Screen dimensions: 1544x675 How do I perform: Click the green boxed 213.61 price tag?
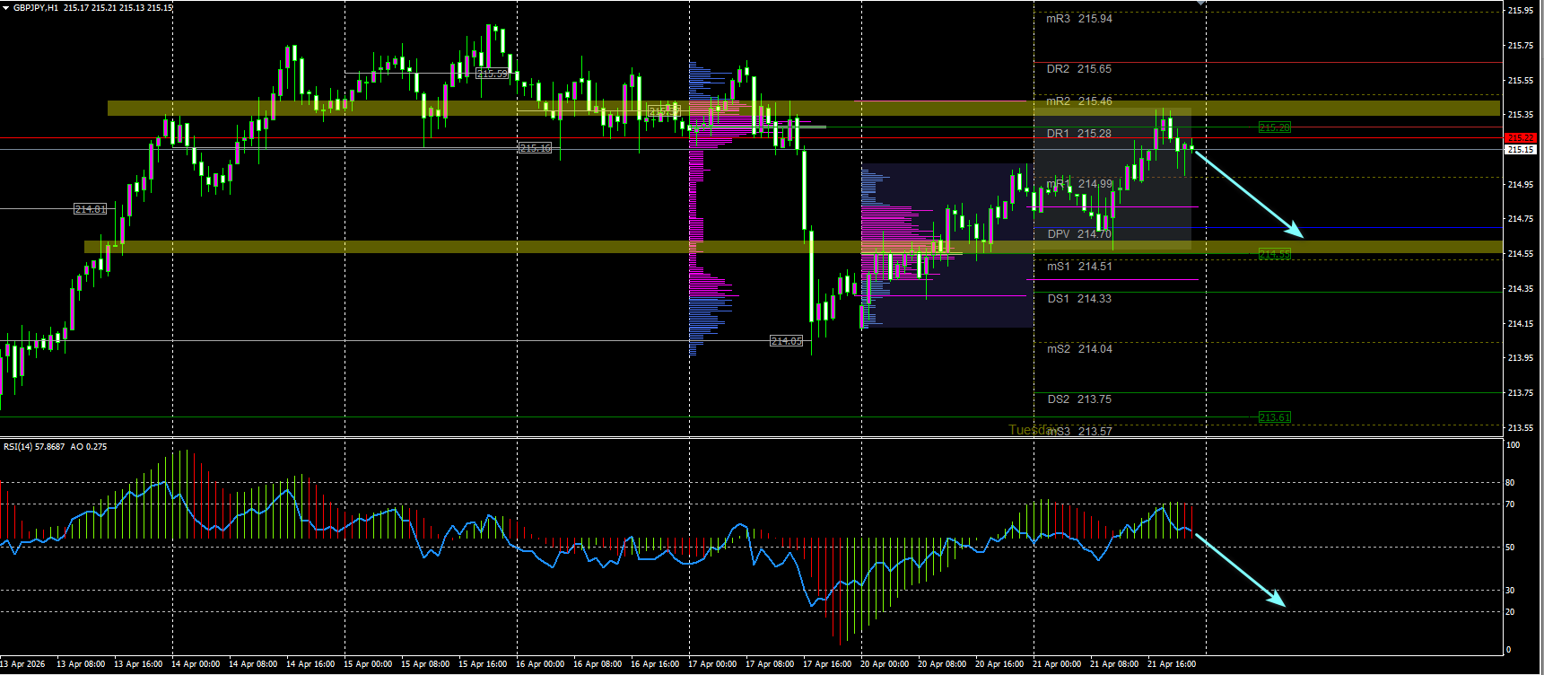click(1275, 417)
